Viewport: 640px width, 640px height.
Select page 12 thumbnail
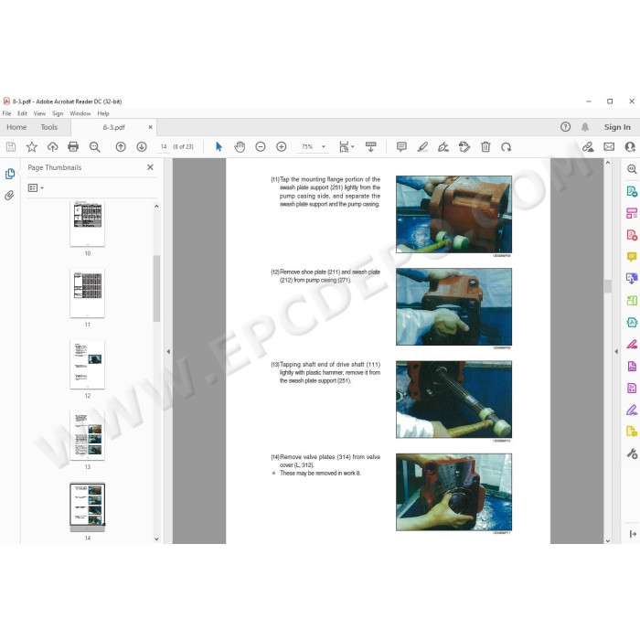coord(88,364)
